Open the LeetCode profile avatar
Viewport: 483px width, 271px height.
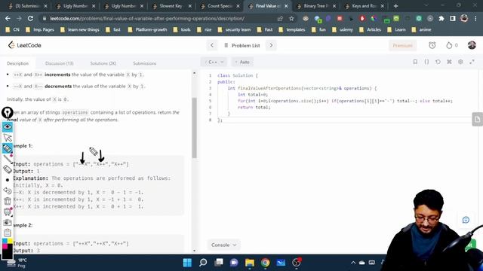[472, 45]
